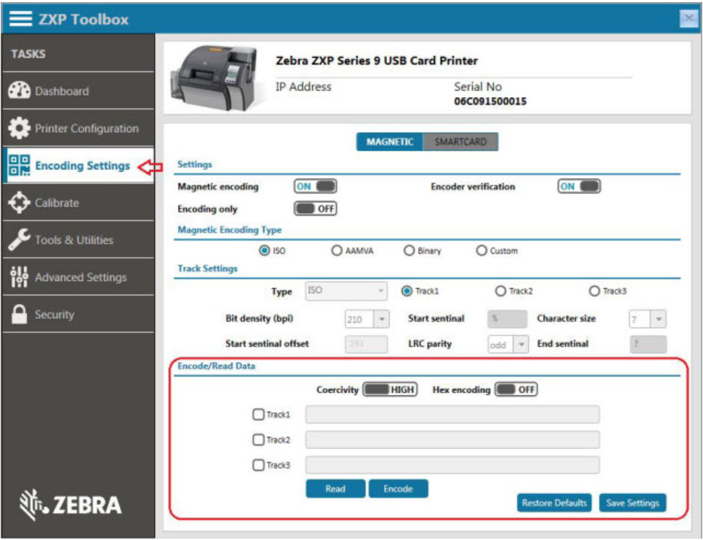Viewport: 703px width, 540px height.
Task: Click the Save Settings button
Action: tap(632, 503)
